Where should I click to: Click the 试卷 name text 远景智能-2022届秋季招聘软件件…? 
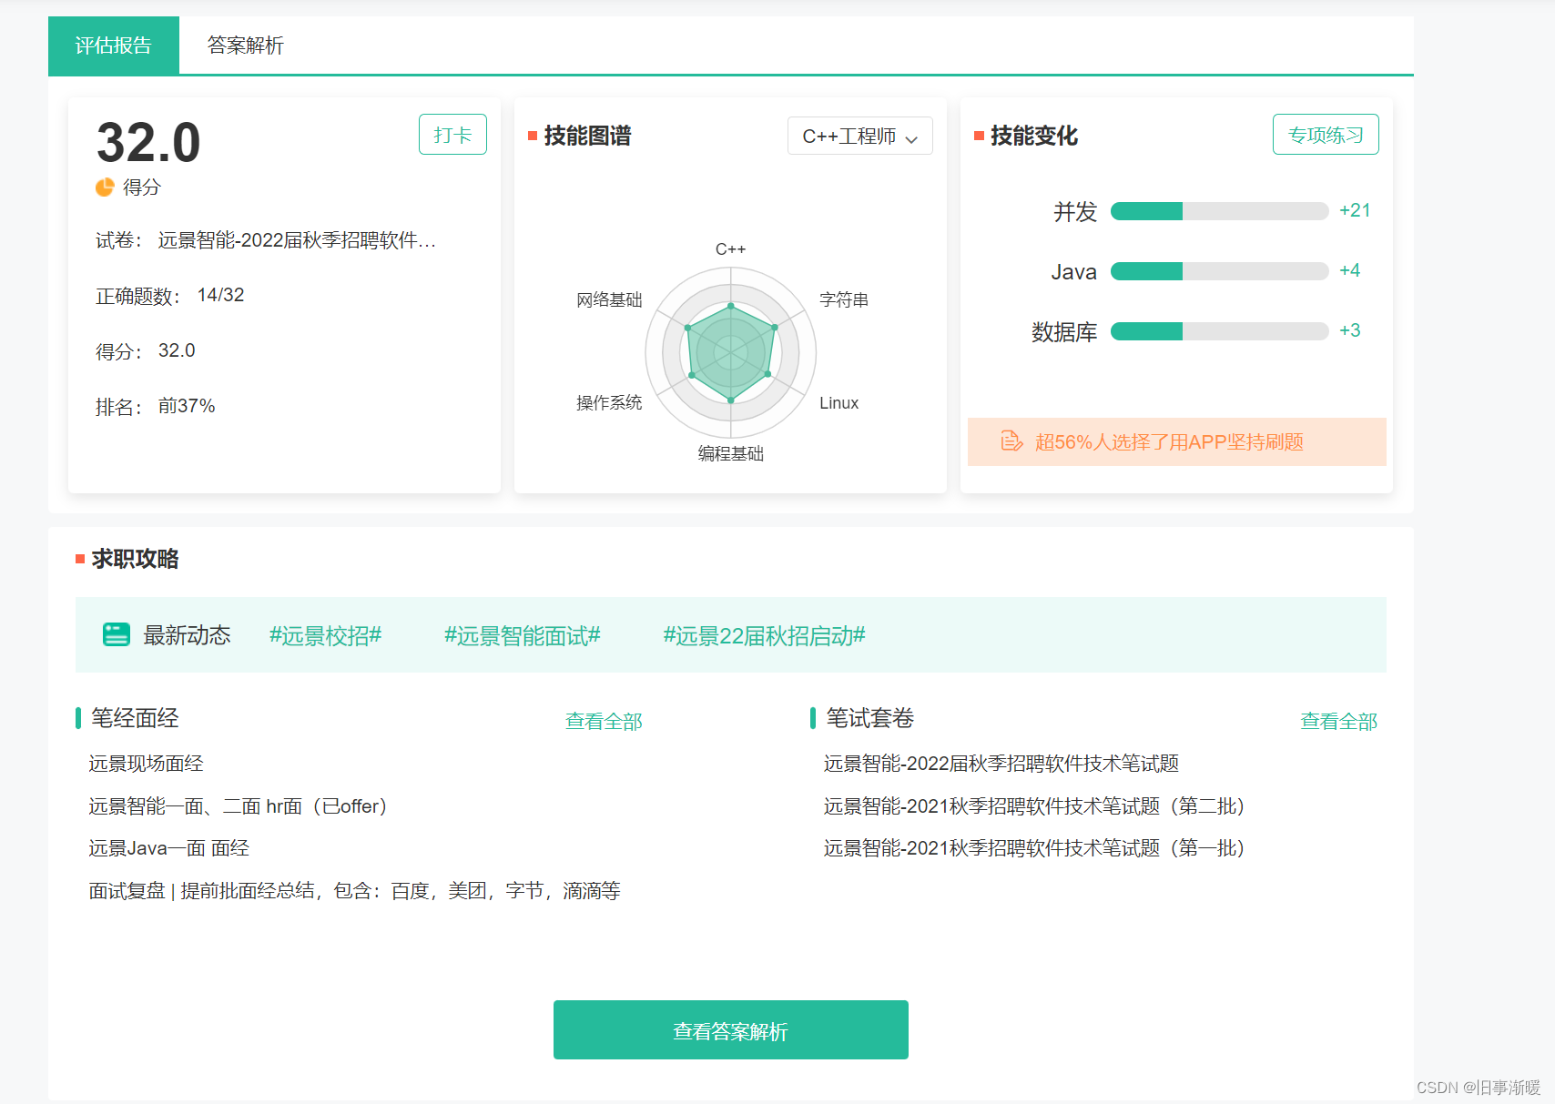pos(297,240)
